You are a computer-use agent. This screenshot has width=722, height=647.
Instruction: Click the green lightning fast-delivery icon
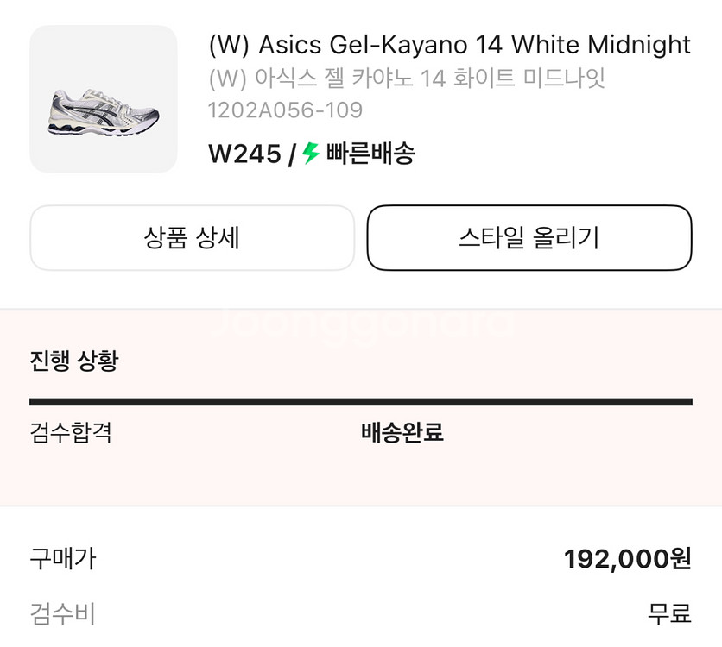311,154
